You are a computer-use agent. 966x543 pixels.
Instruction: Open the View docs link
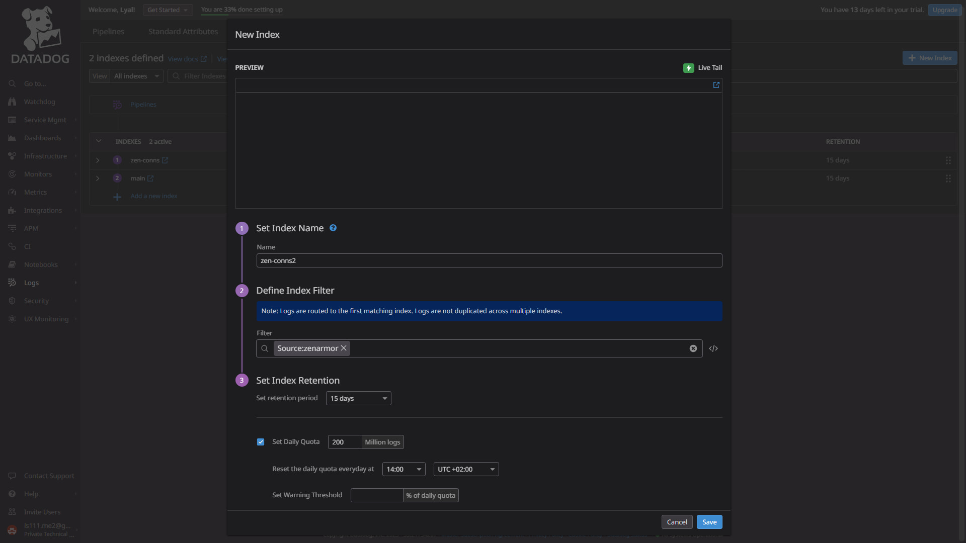pyautogui.click(x=187, y=59)
